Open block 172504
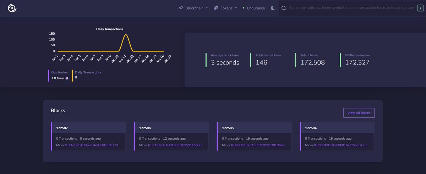 [x=310, y=128]
